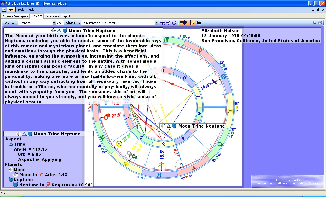Toggle the planet label popup button
The height and width of the screenshot is (197, 326).
[x=187, y=23]
